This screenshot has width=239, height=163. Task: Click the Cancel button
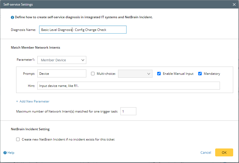(x=206, y=152)
